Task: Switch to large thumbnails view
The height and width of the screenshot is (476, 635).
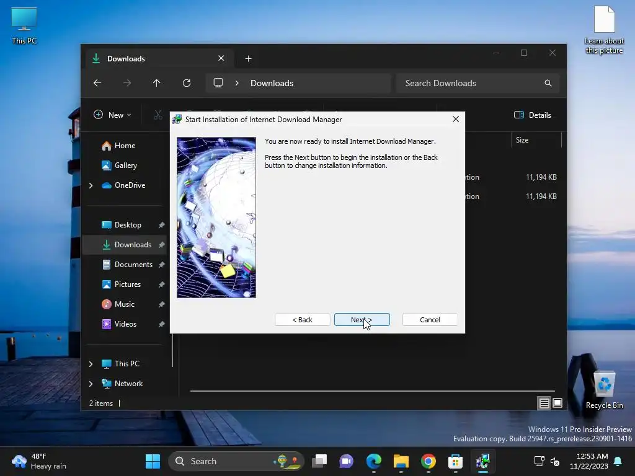Action: [x=557, y=403]
